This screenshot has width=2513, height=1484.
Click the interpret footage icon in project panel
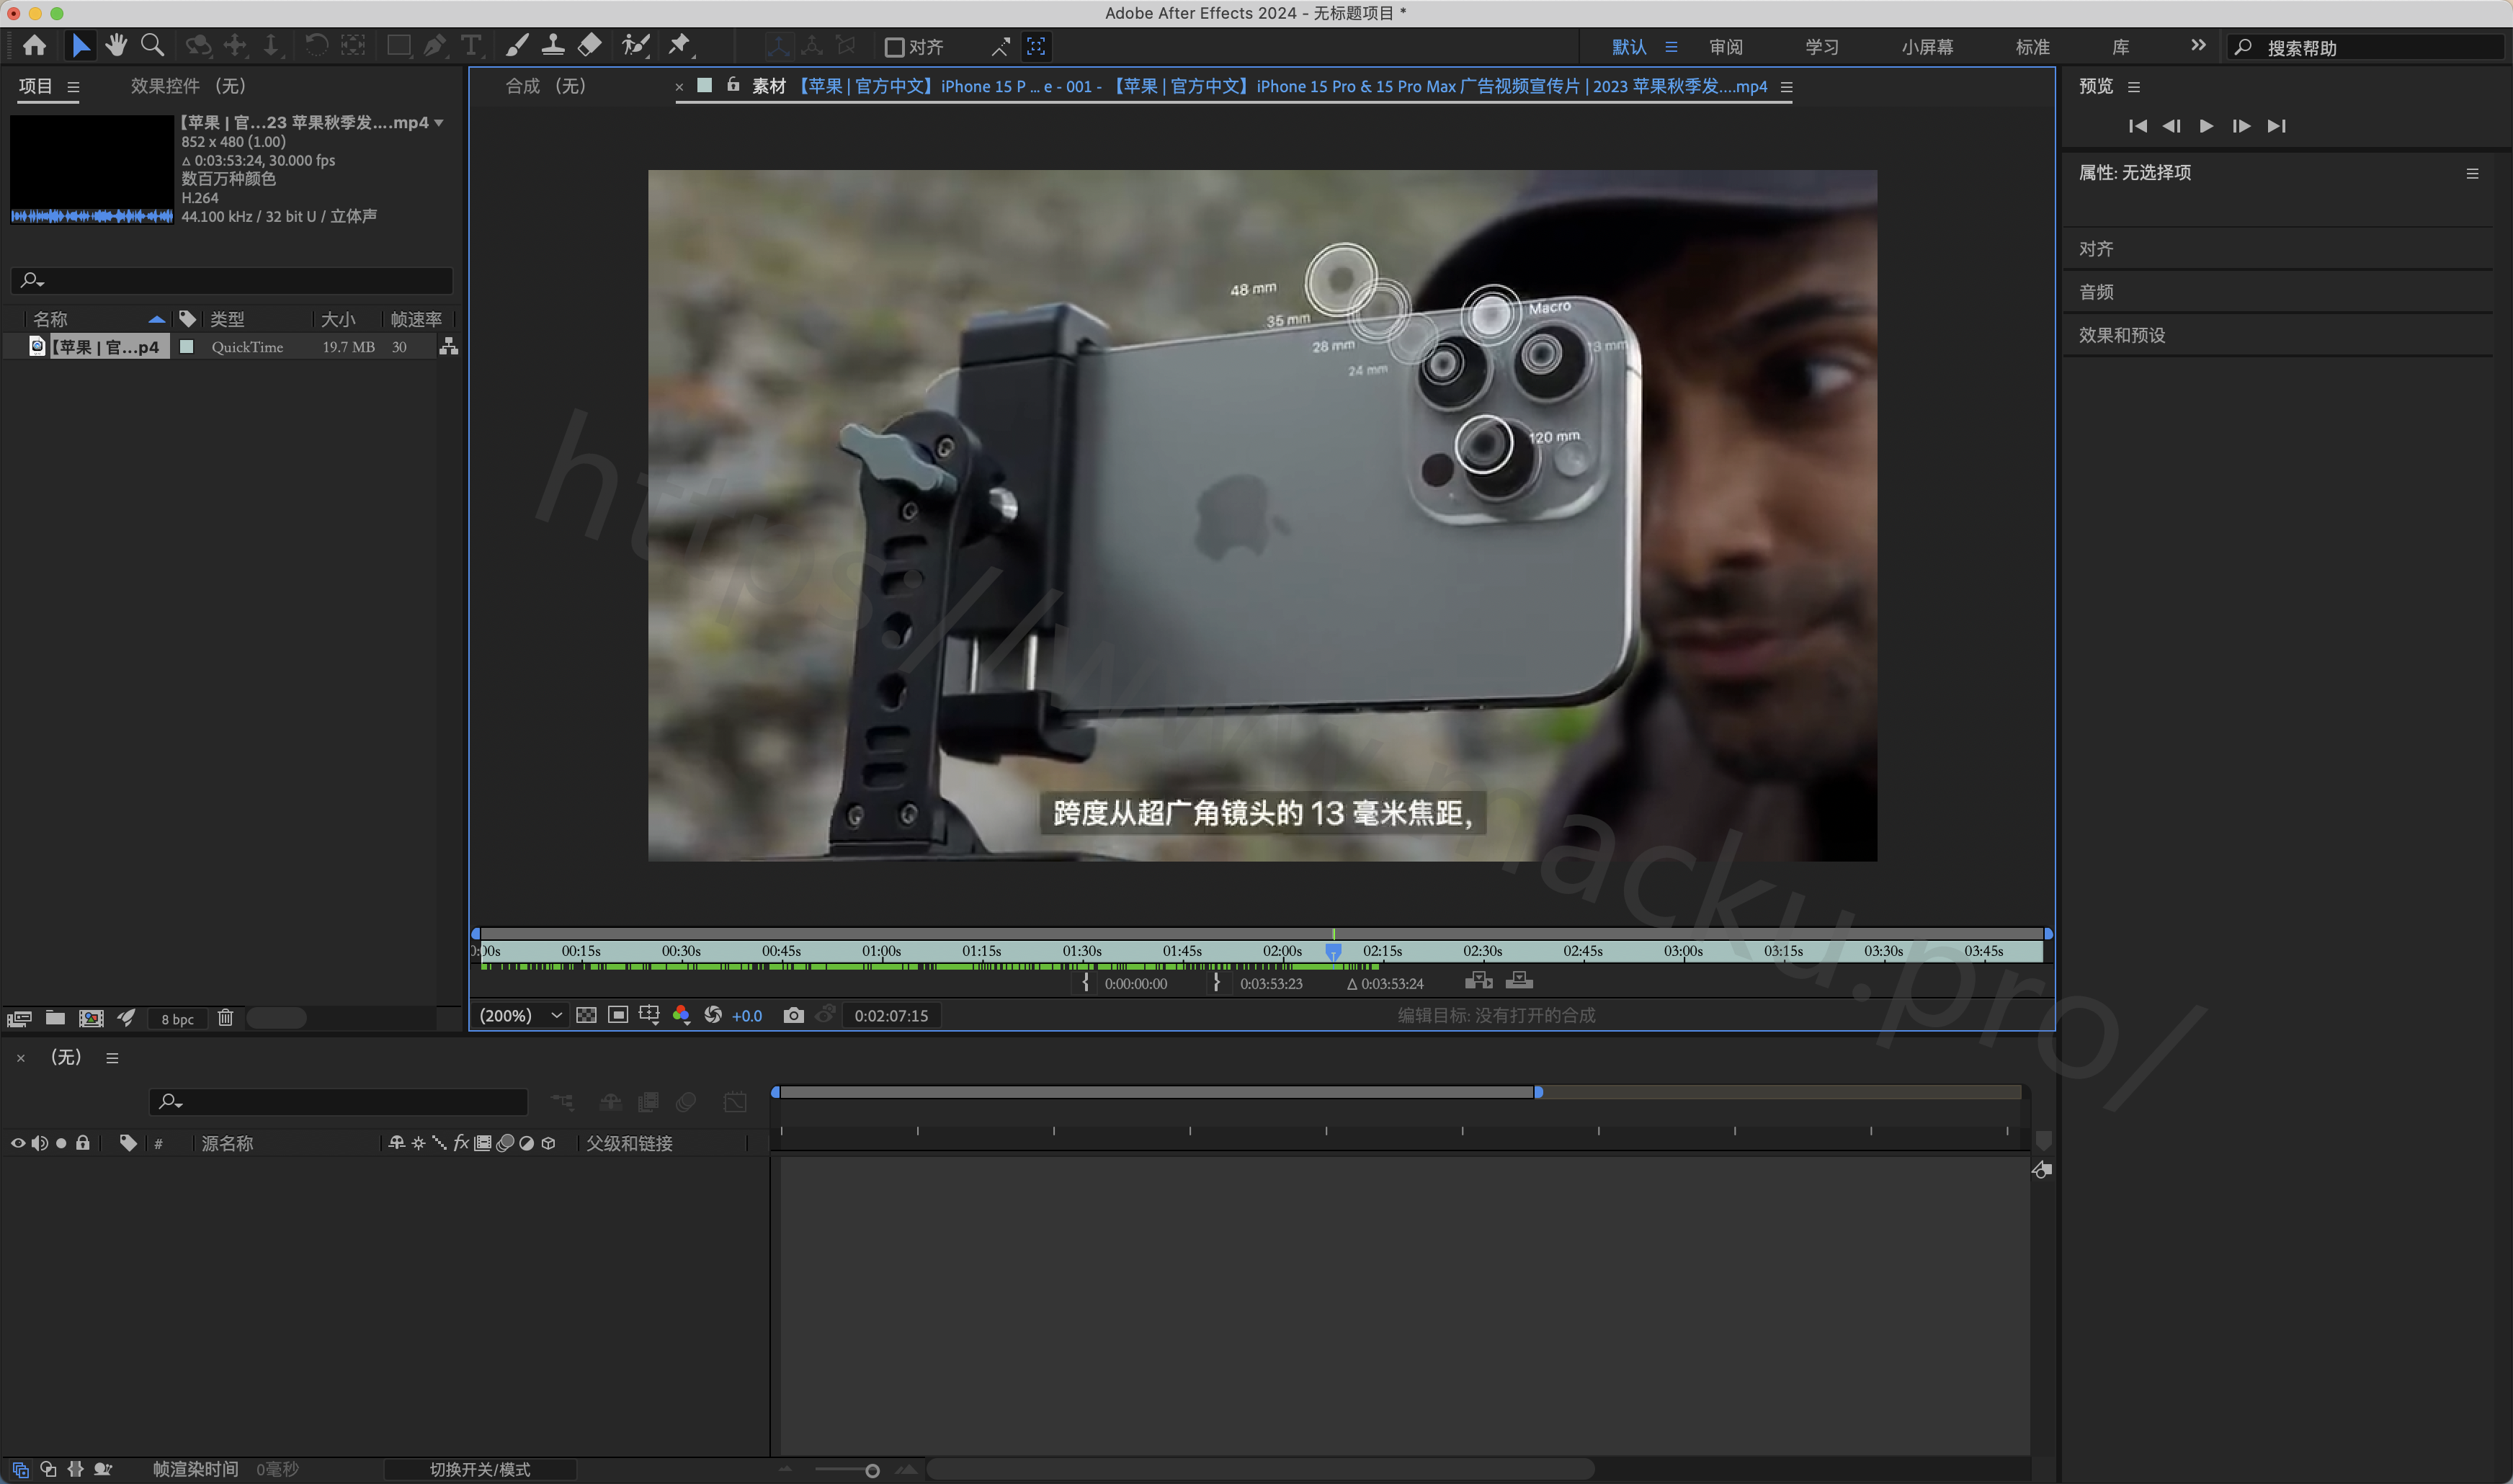pos(18,1018)
